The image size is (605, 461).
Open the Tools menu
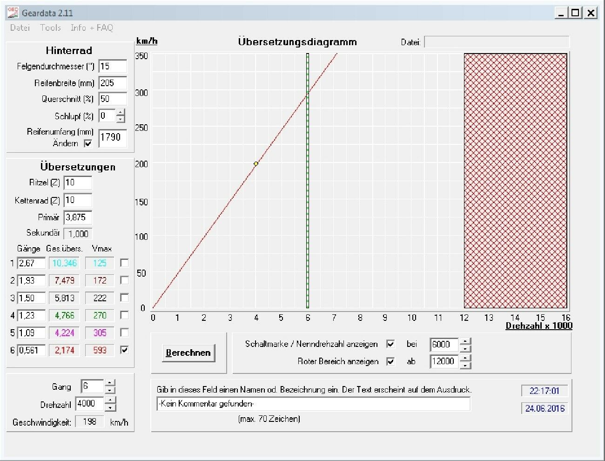coord(50,28)
